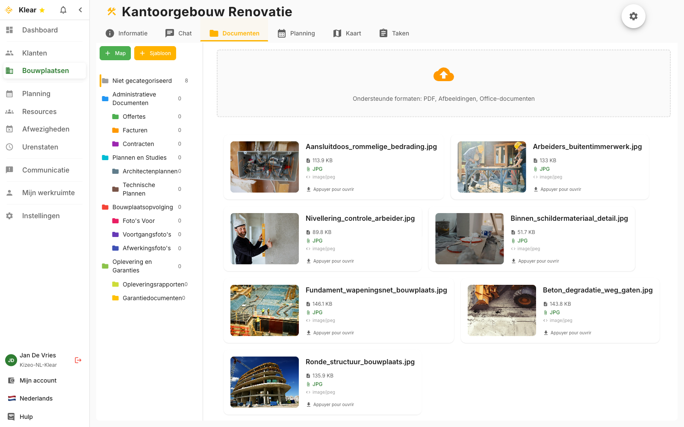Open Afwezigheden from the sidebar
This screenshot has height=427, width=684.
[x=46, y=129]
